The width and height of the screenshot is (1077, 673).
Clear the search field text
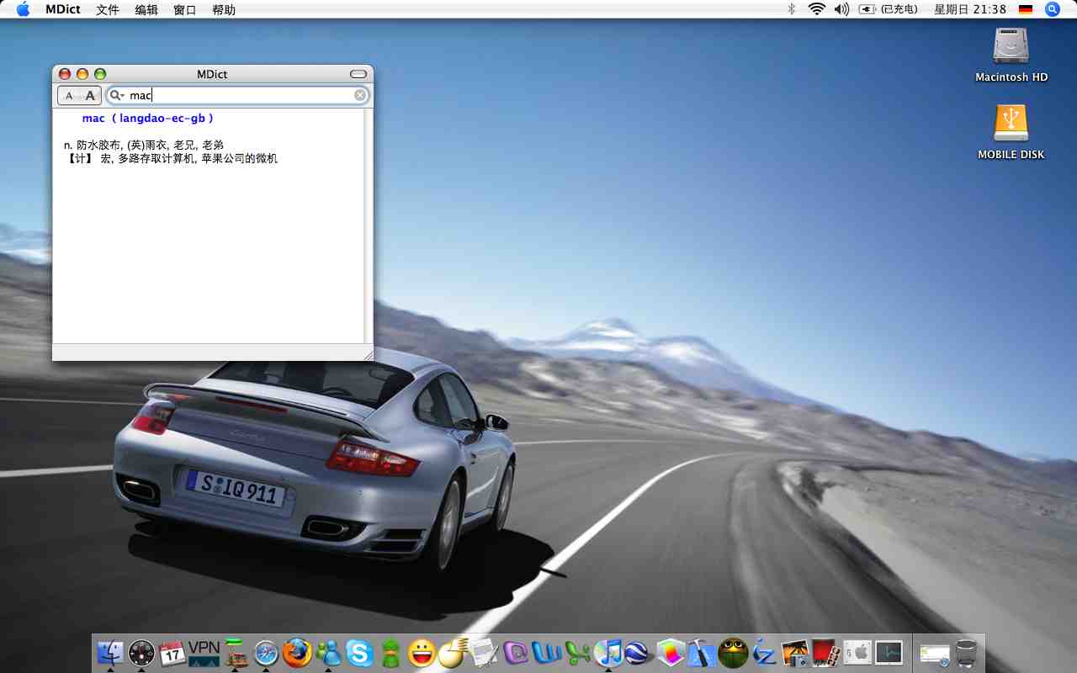[360, 96]
